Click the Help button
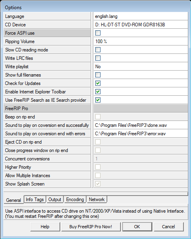The width and height of the screenshot is (191, 239). [45, 227]
